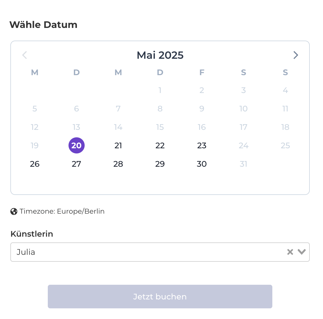Go to the previous month
323x319 pixels.
[x=24, y=55]
